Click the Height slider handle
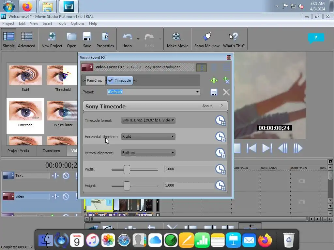The width and height of the screenshot is (334, 250). click(x=127, y=186)
